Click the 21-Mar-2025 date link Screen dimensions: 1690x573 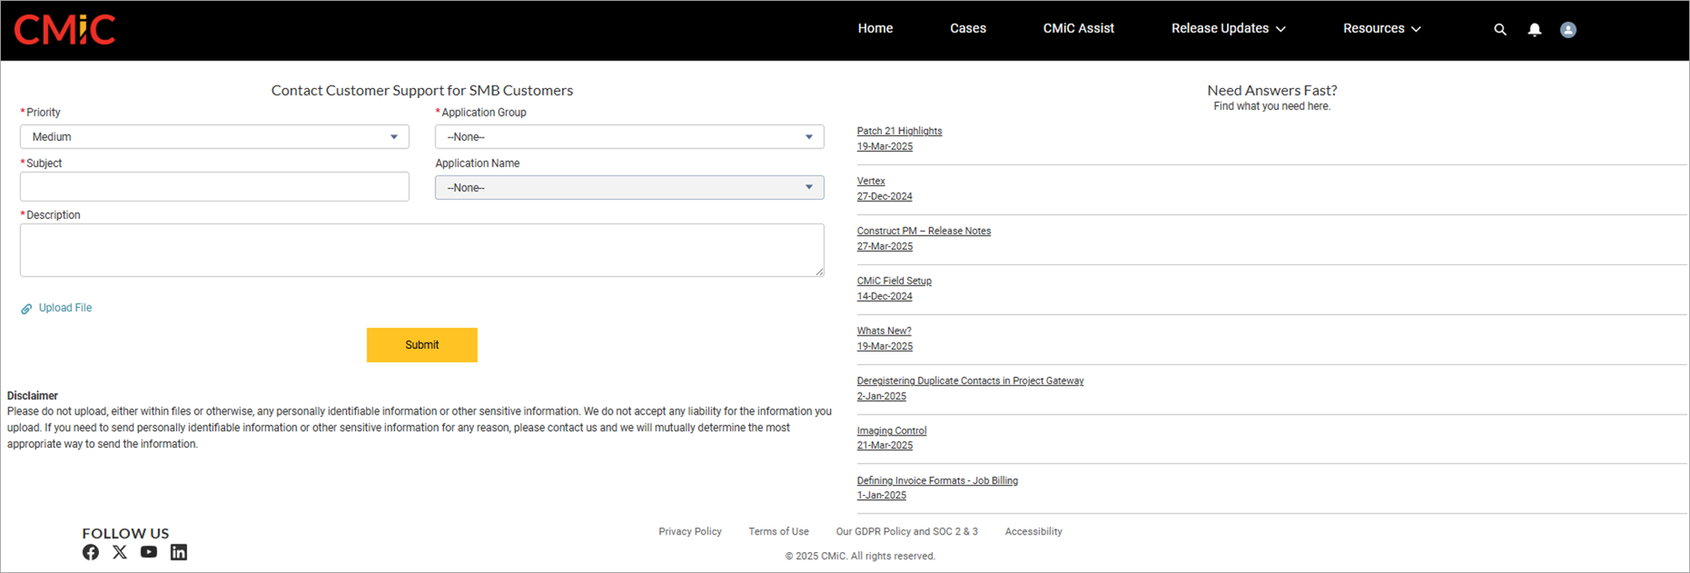[884, 445]
